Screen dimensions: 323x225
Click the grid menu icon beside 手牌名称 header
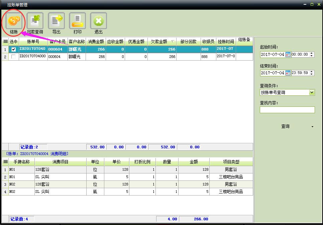(5, 162)
